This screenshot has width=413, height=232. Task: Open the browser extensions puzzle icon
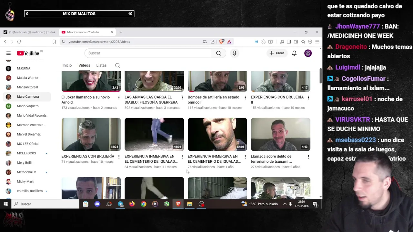click(x=264, y=42)
